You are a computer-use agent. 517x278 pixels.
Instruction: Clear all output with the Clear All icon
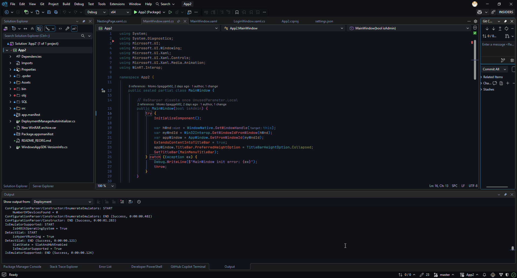(x=122, y=202)
